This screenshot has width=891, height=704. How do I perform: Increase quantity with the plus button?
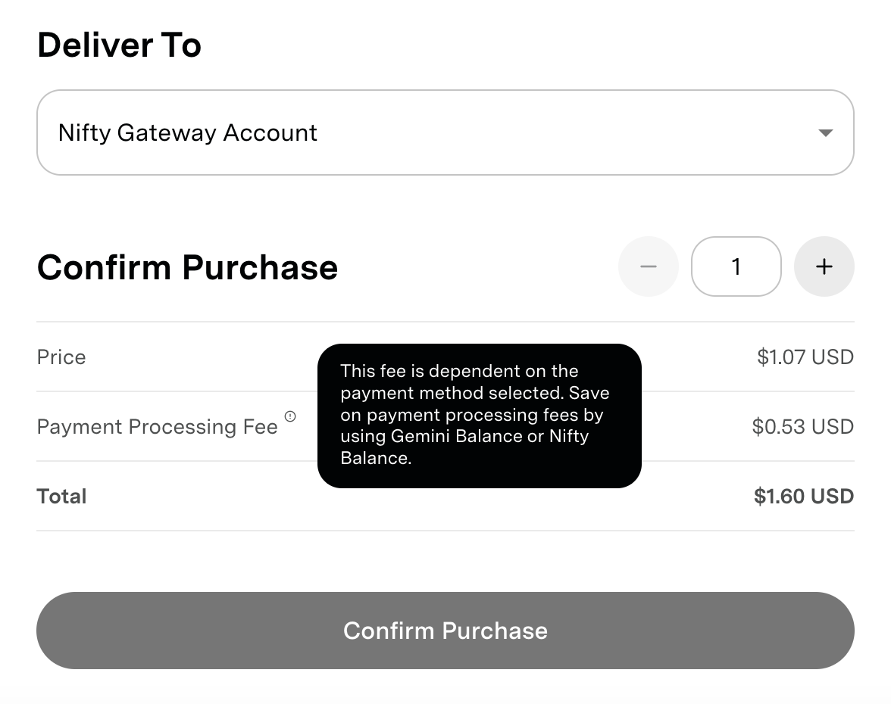[x=824, y=266]
